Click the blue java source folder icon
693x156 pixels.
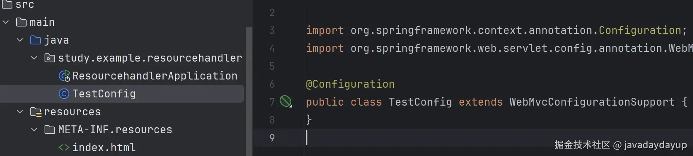[x=36, y=40]
